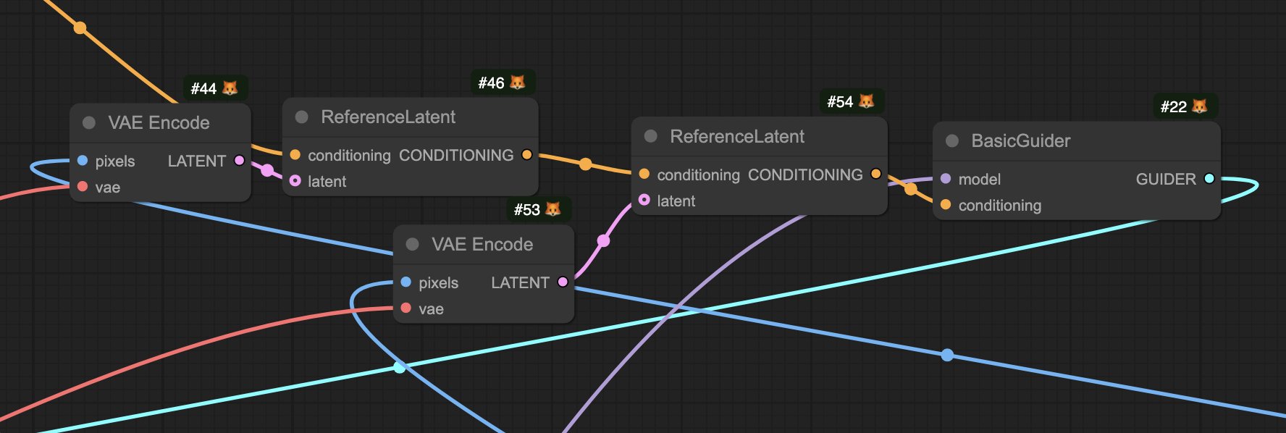Click pink link midpoint between #44 and #46
This screenshot has width=1286, height=433.
pyautogui.click(x=267, y=170)
